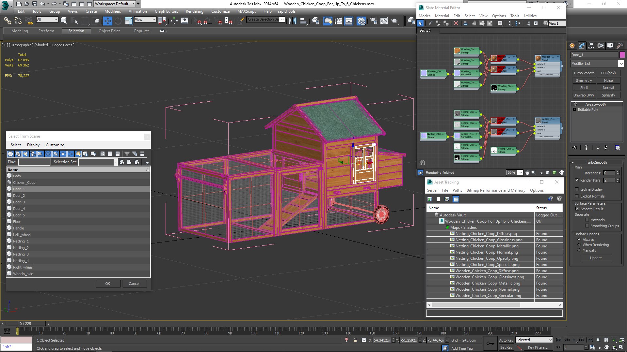Viewport: 627px width, 352px height.
Task: Open the selection filter All dropdown
Action: (47, 20)
